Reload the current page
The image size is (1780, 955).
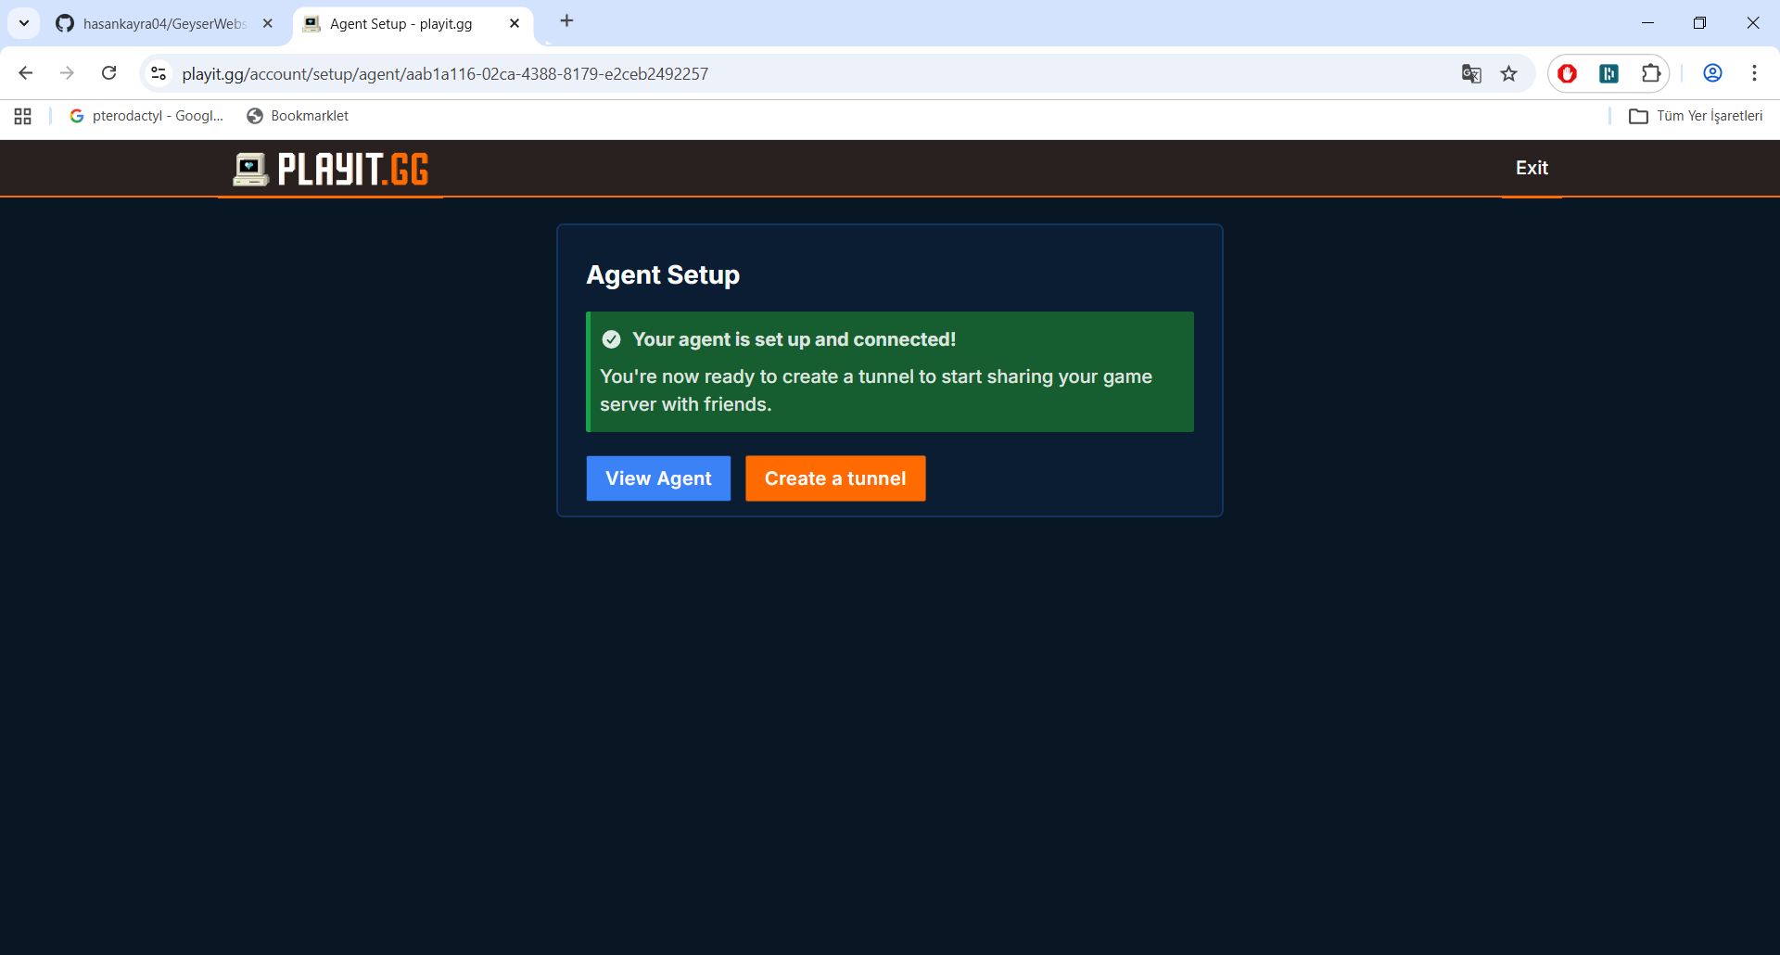coord(109,73)
